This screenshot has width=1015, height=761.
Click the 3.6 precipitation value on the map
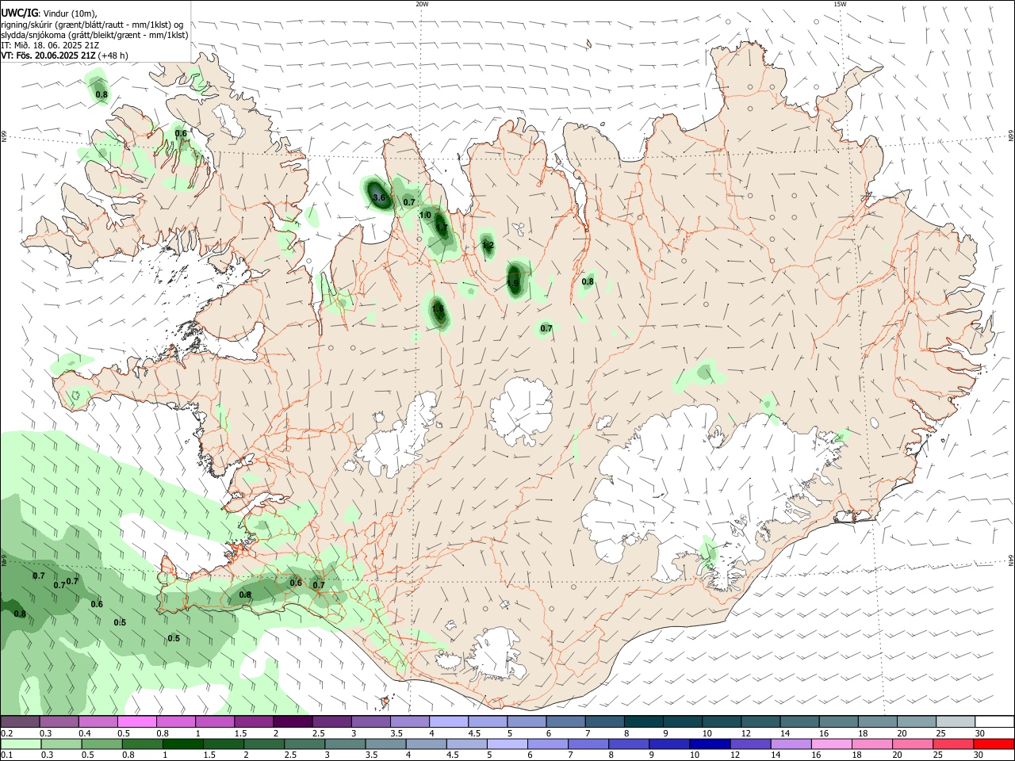click(379, 197)
